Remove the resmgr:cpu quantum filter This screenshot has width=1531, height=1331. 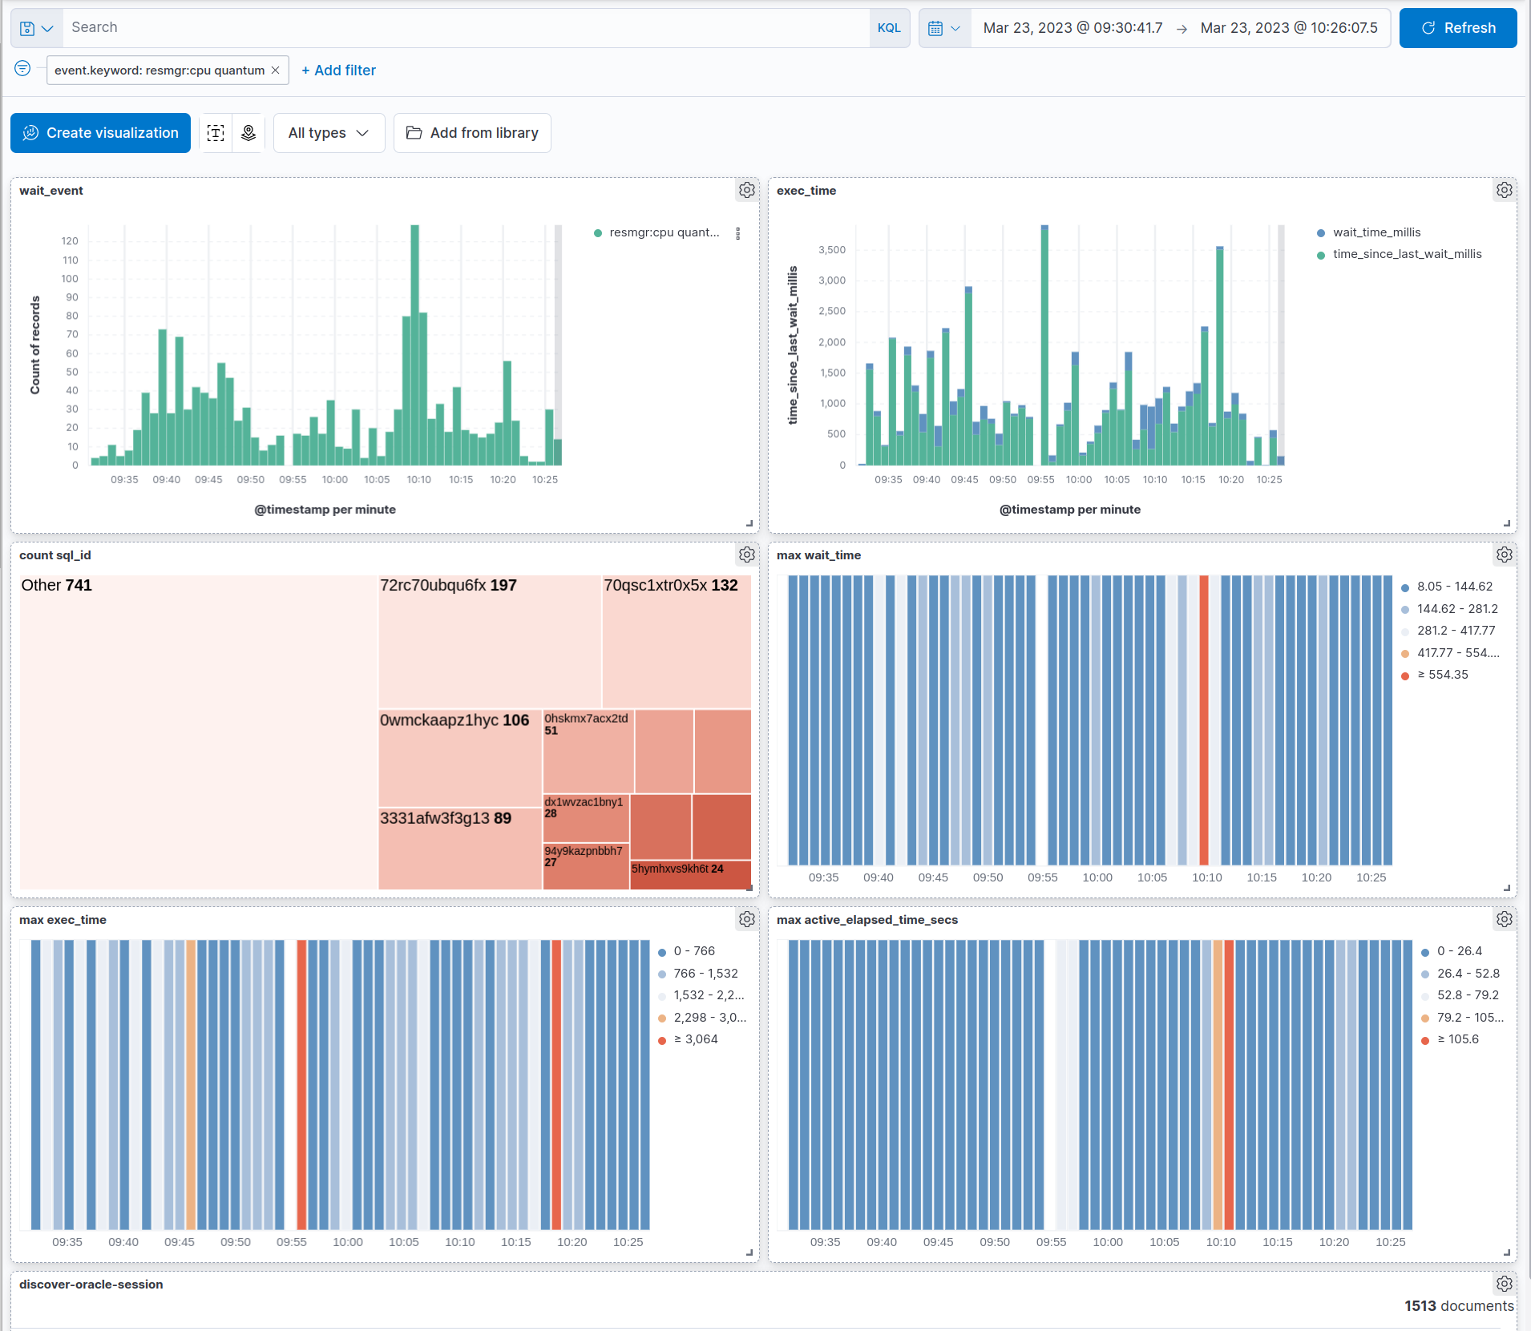[x=276, y=71]
